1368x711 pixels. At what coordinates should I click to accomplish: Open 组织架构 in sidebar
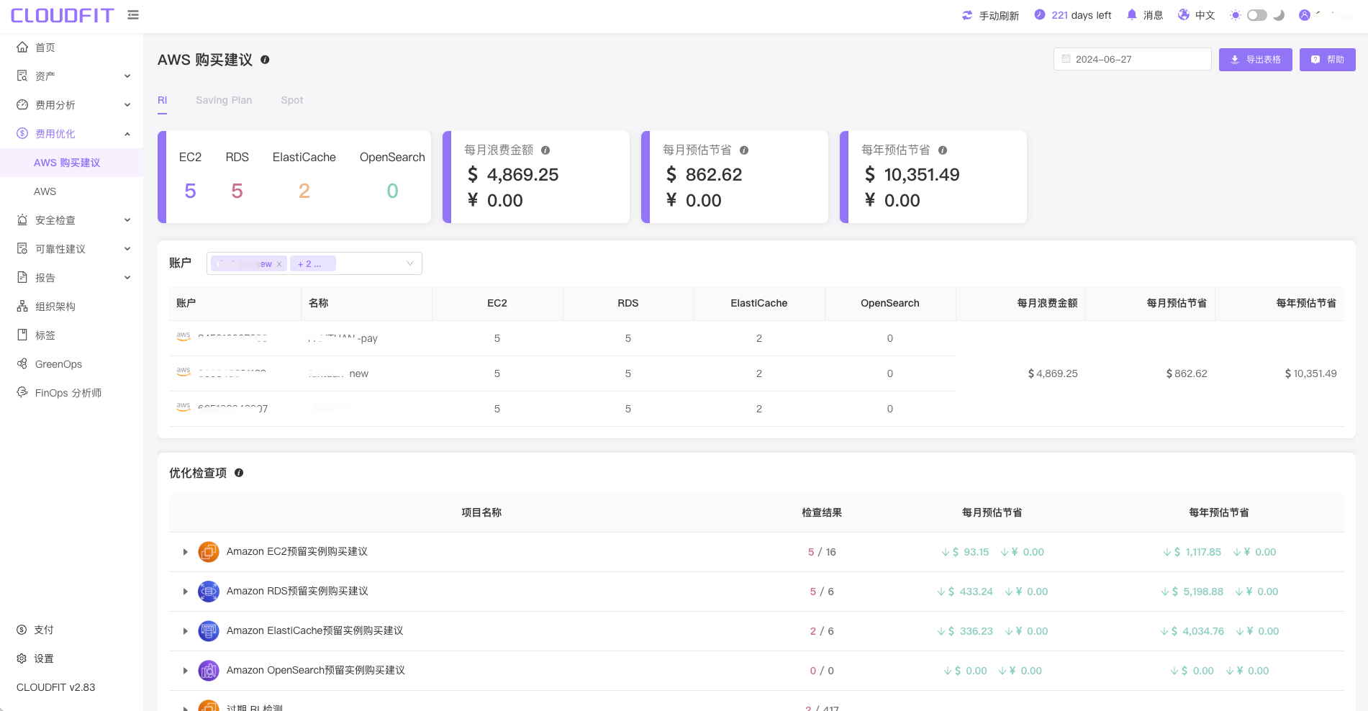[72, 307]
